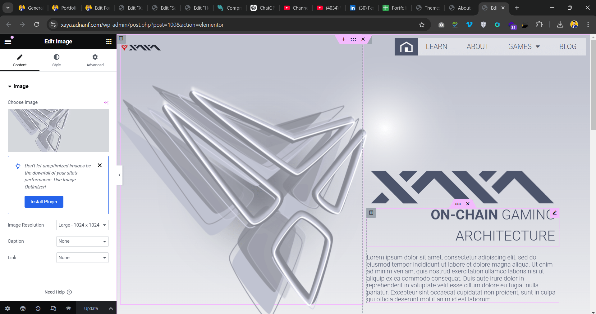Open the Image Resolution dropdown

(x=82, y=225)
